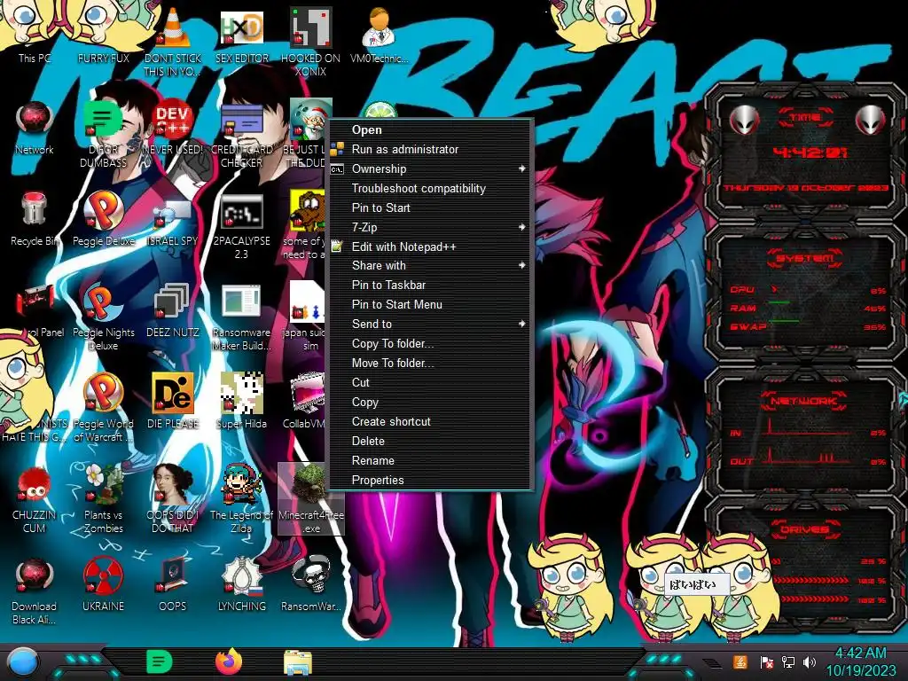Choose Copy in the context menu
Image resolution: width=908 pixels, height=681 pixels.
431,403
